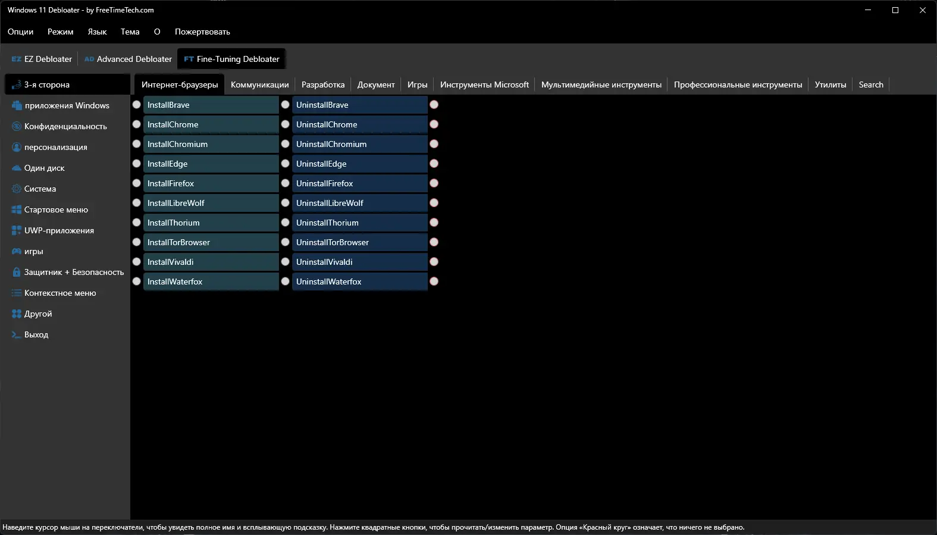Click the UWP-приложения sidebar icon

(x=17, y=230)
